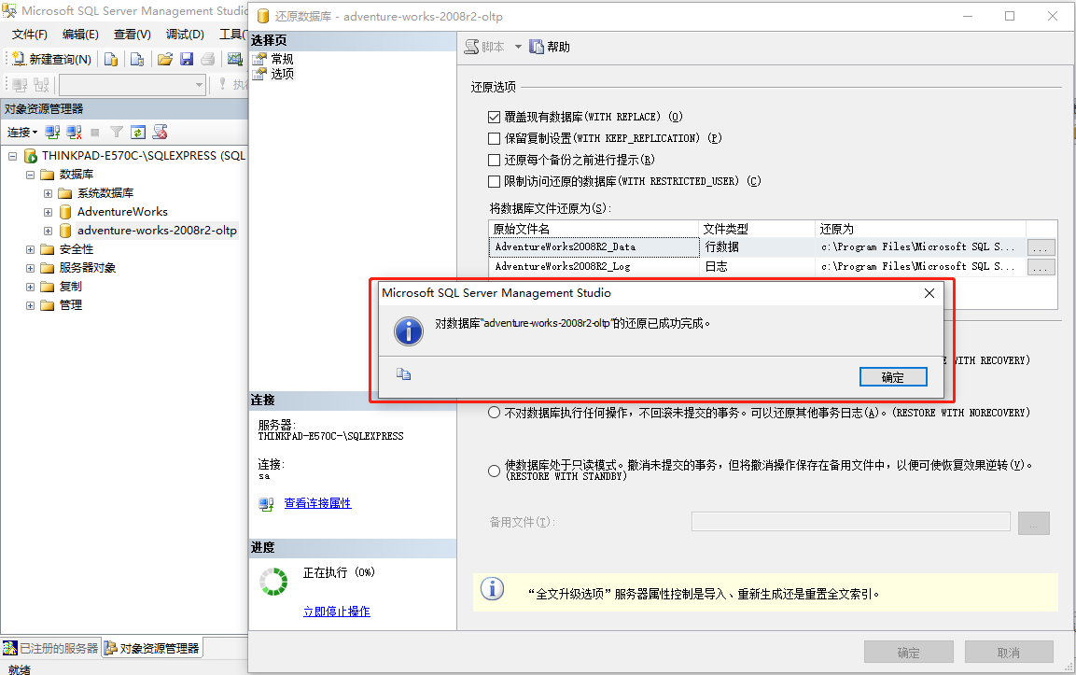Open the 查看连接属性 link

pyautogui.click(x=317, y=503)
